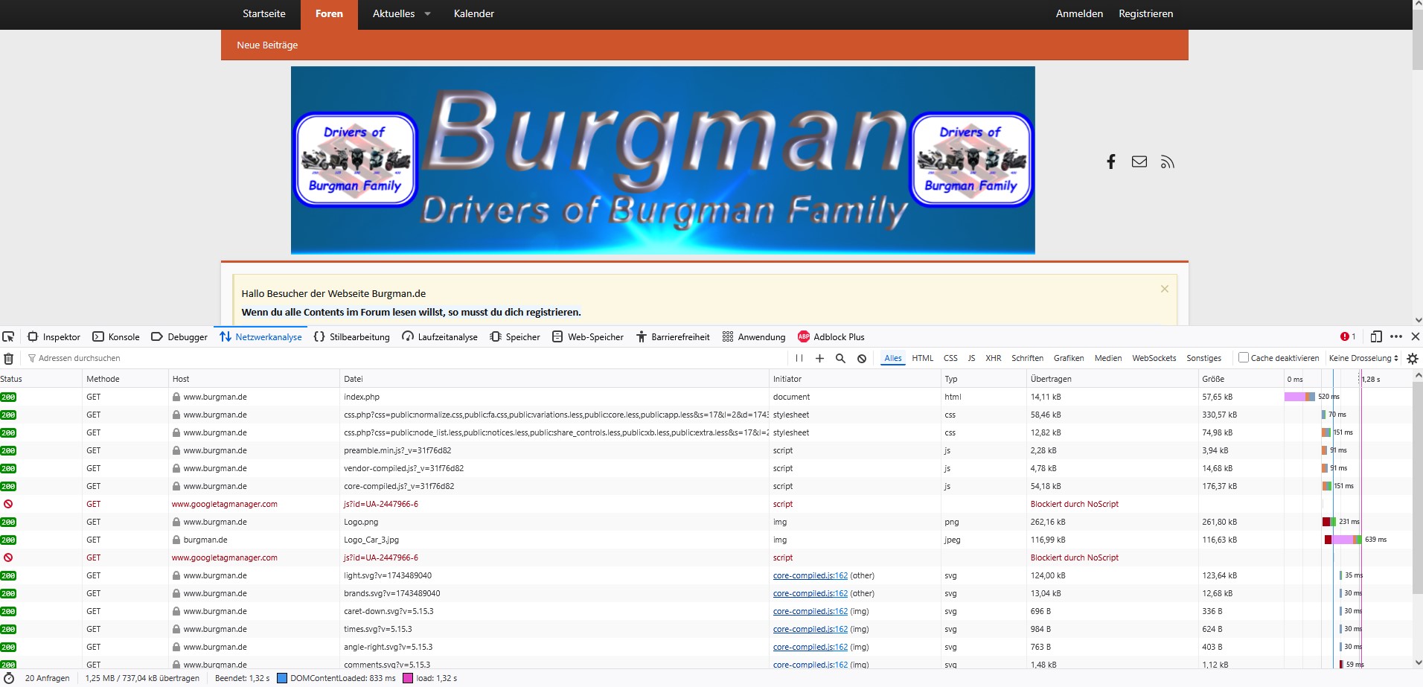Viewport: 1423px width, 687px height.
Task: Open the Keine Drosselung throttling dropdown
Action: tap(1361, 357)
